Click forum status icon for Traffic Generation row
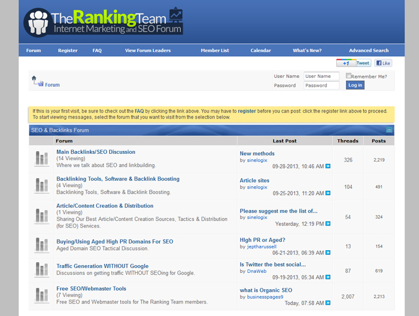 42,269
